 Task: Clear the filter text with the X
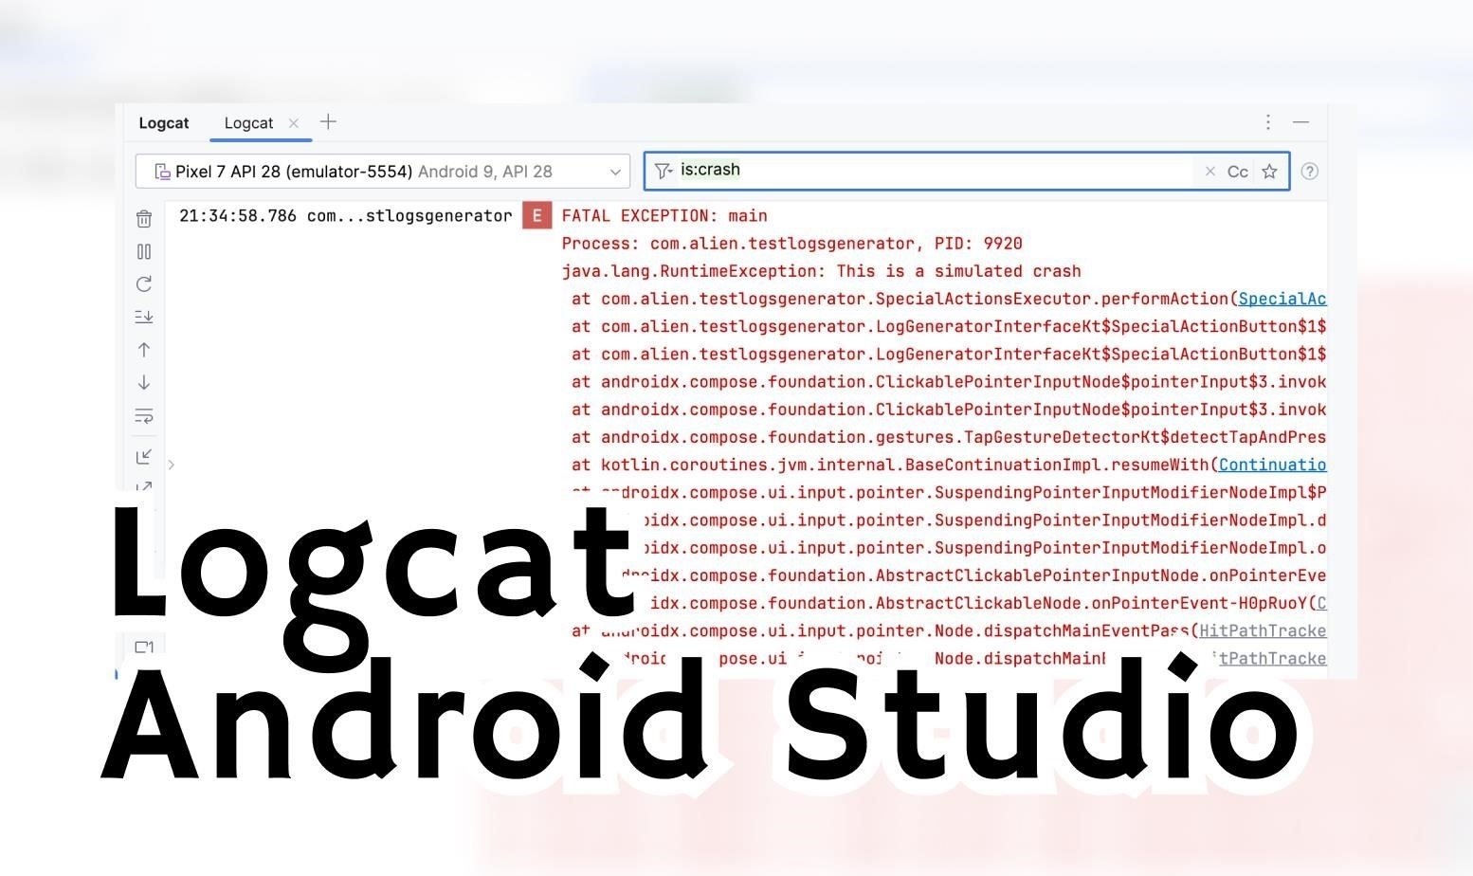tap(1209, 172)
